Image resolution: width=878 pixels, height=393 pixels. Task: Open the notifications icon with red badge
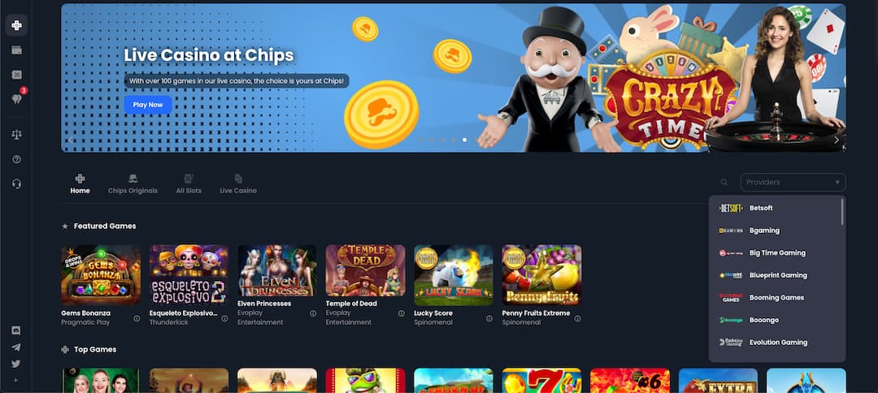16,98
